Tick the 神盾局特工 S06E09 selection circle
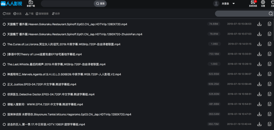The width and height of the screenshot is (274, 130). tap(4, 74)
